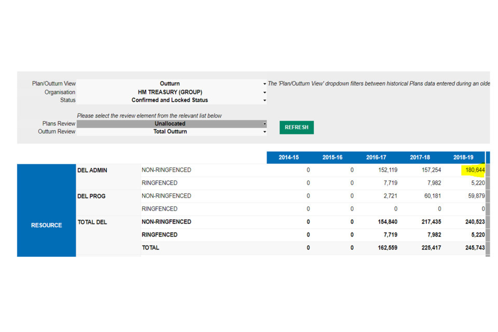Screen dimensions: 498x332
Task: Expand the Plans Review dropdown arrow
Action: click(265, 124)
